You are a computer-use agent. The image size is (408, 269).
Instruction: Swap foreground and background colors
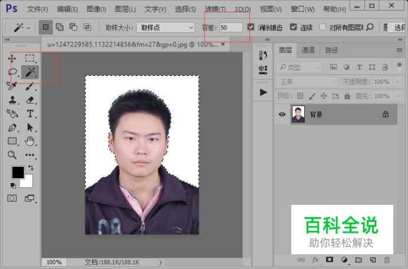coord(31,168)
